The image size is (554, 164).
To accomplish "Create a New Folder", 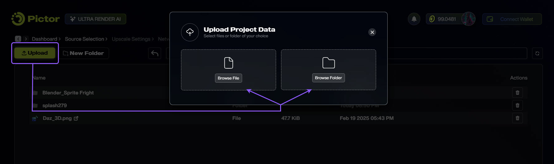I will (84, 53).
